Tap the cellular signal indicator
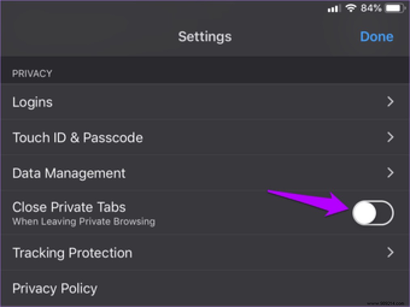The width and height of the screenshot is (410, 307). (334, 8)
